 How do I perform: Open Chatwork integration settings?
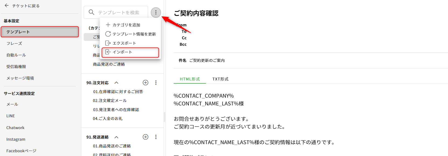pos(15,128)
